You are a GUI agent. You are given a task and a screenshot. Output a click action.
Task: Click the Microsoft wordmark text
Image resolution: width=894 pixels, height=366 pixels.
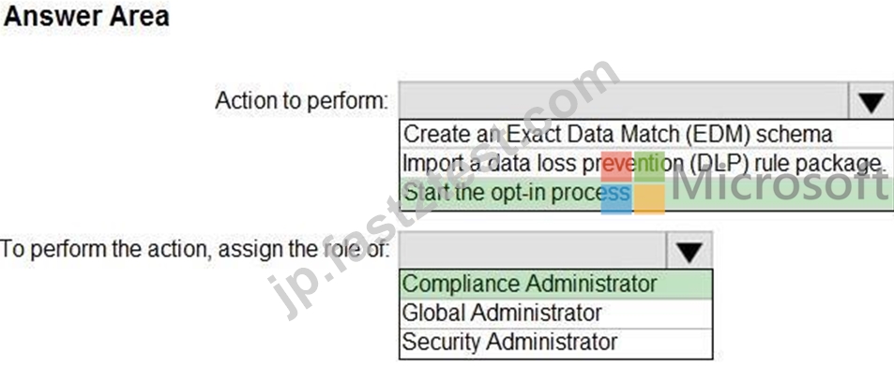780,184
